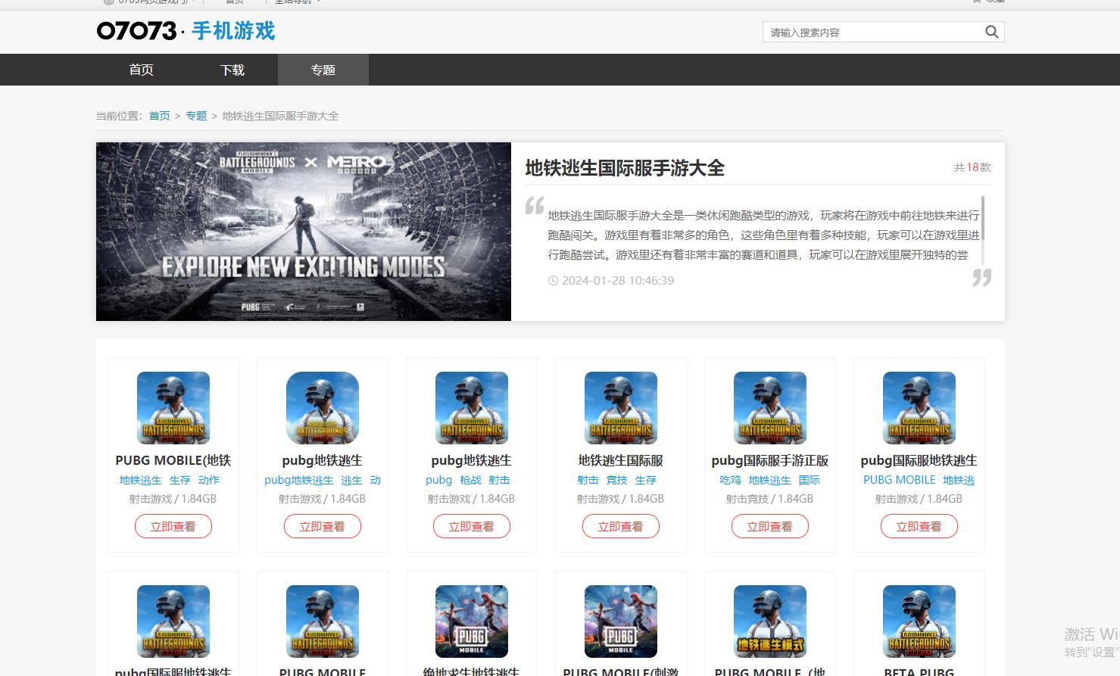Open the PUBG x Metro banner image

[x=303, y=231]
